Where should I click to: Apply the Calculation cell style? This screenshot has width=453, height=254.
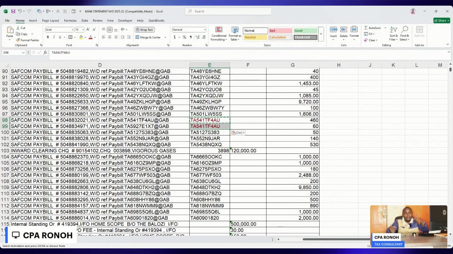pos(280,37)
